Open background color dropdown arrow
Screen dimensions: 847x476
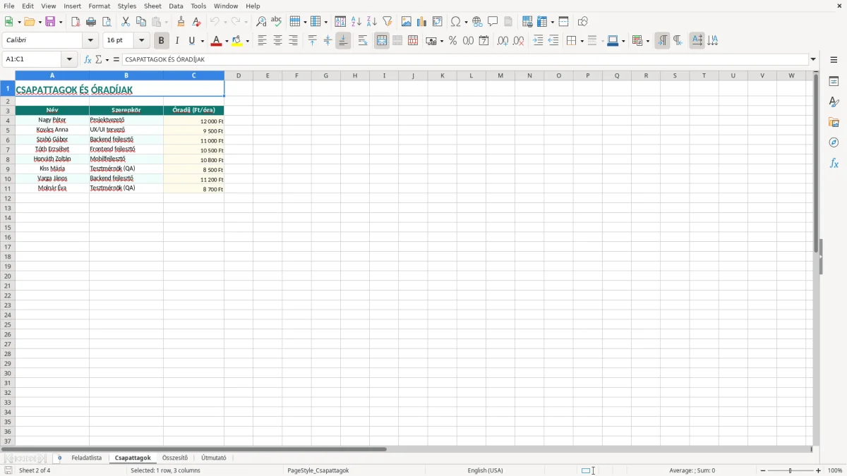pos(248,42)
